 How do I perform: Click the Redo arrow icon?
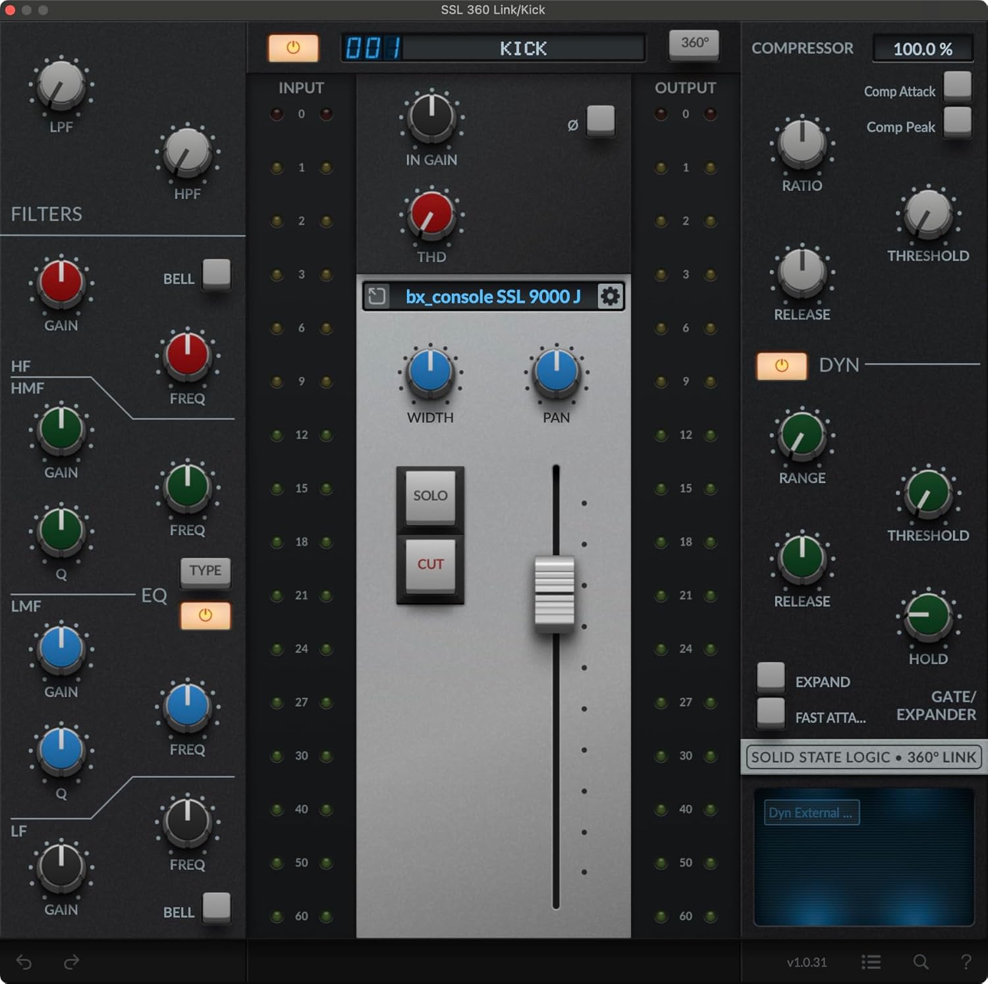coord(71,962)
